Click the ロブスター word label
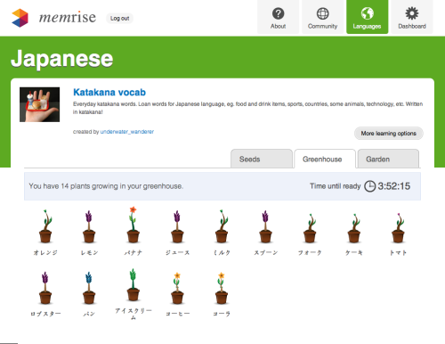 (45, 314)
